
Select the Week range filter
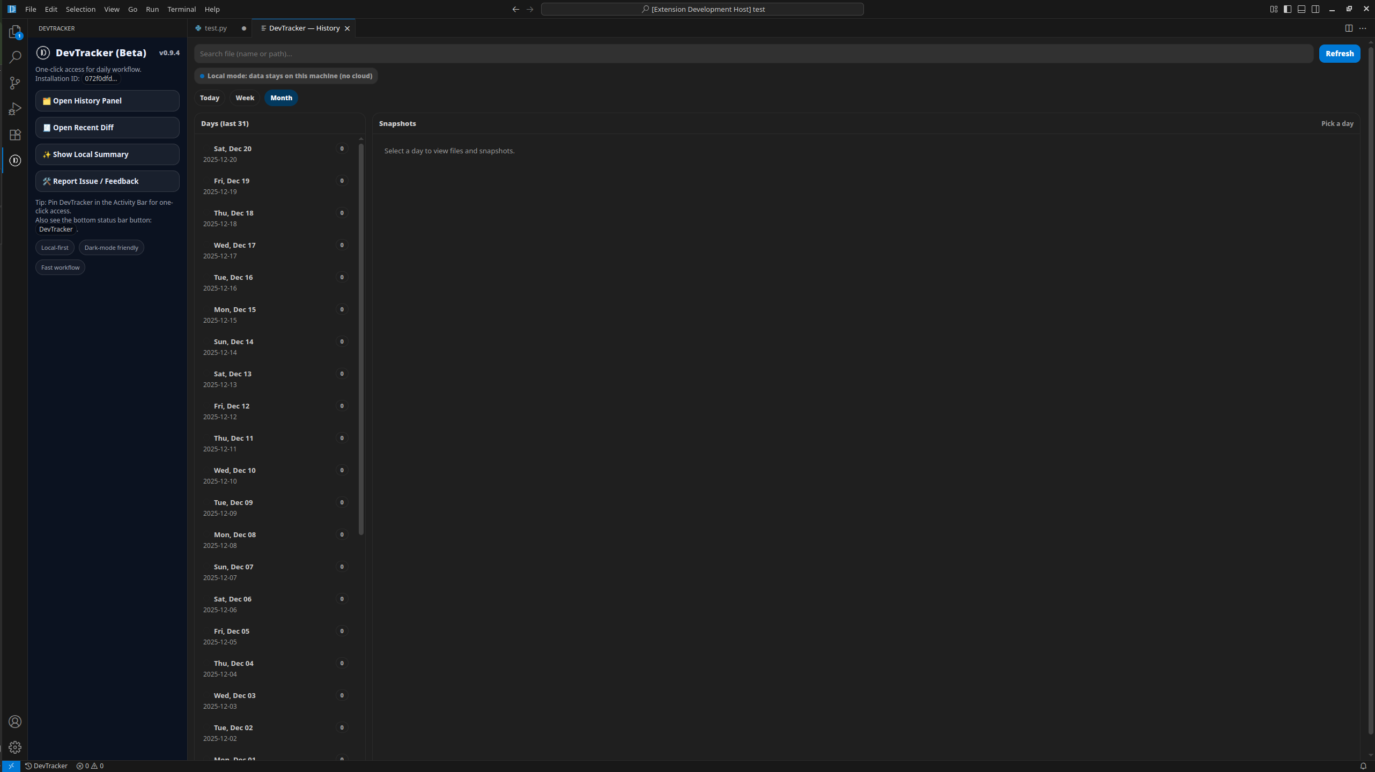(x=245, y=98)
